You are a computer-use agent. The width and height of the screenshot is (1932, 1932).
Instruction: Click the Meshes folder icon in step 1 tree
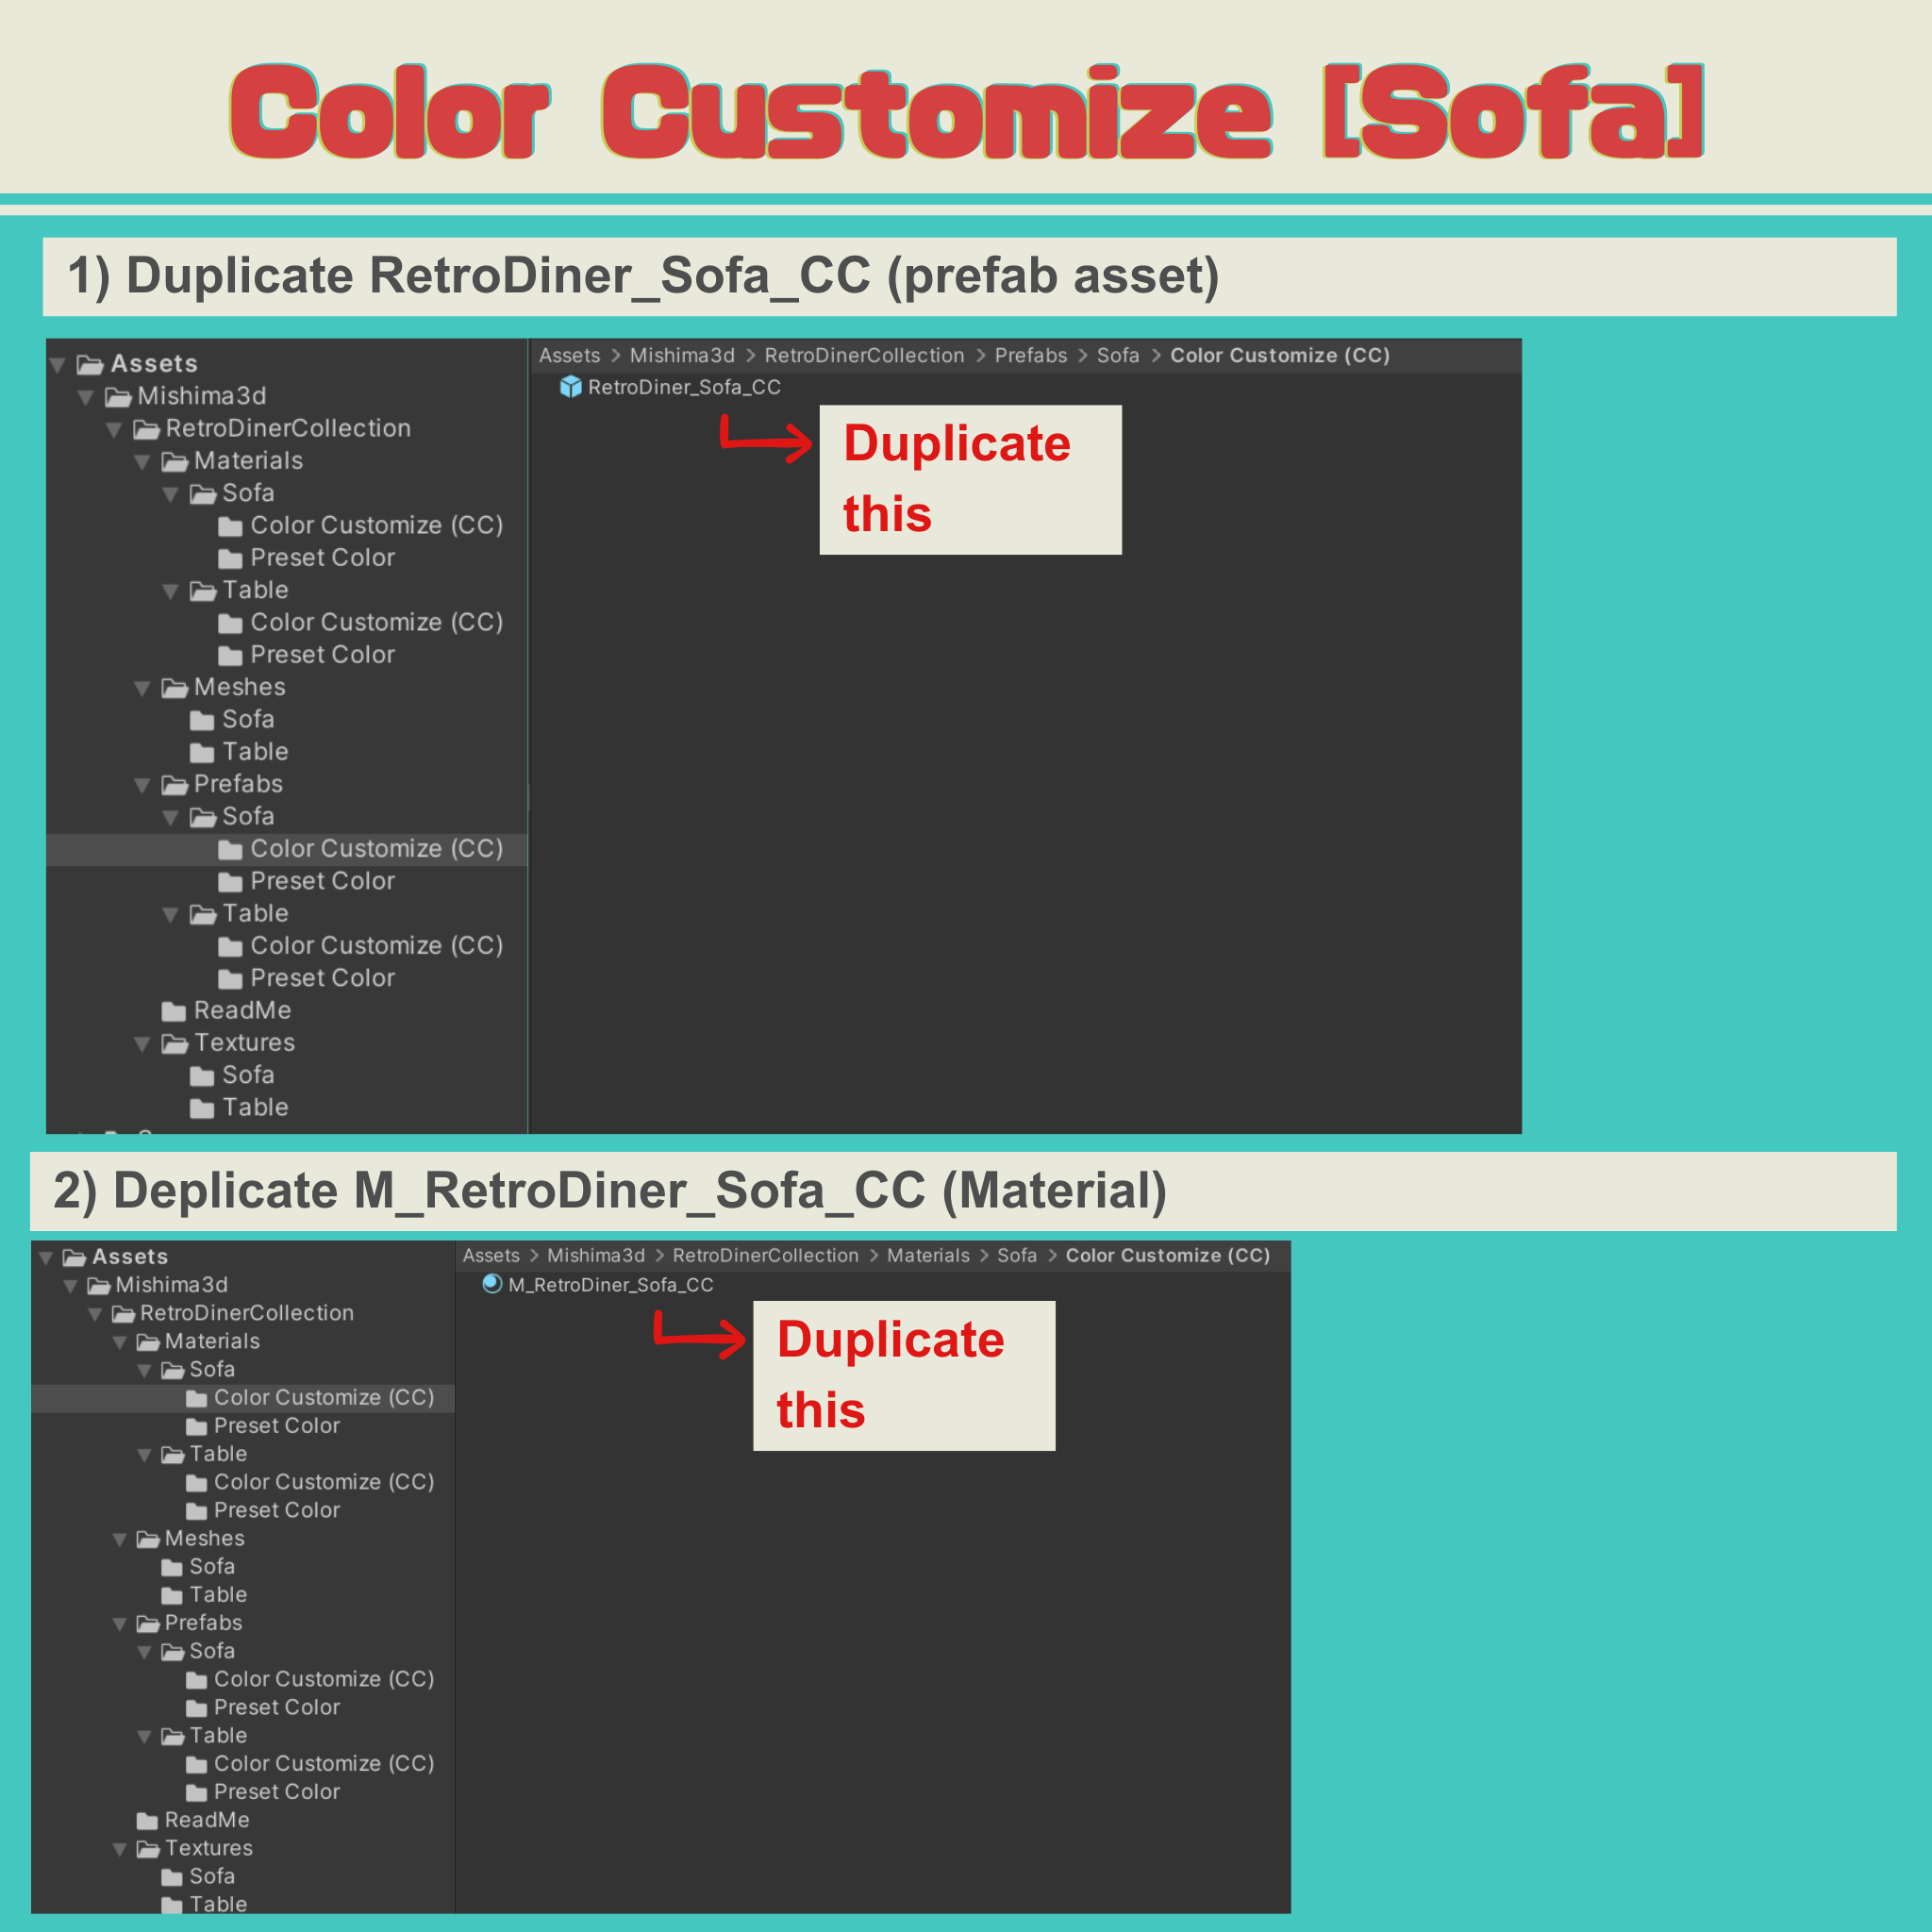tap(175, 688)
